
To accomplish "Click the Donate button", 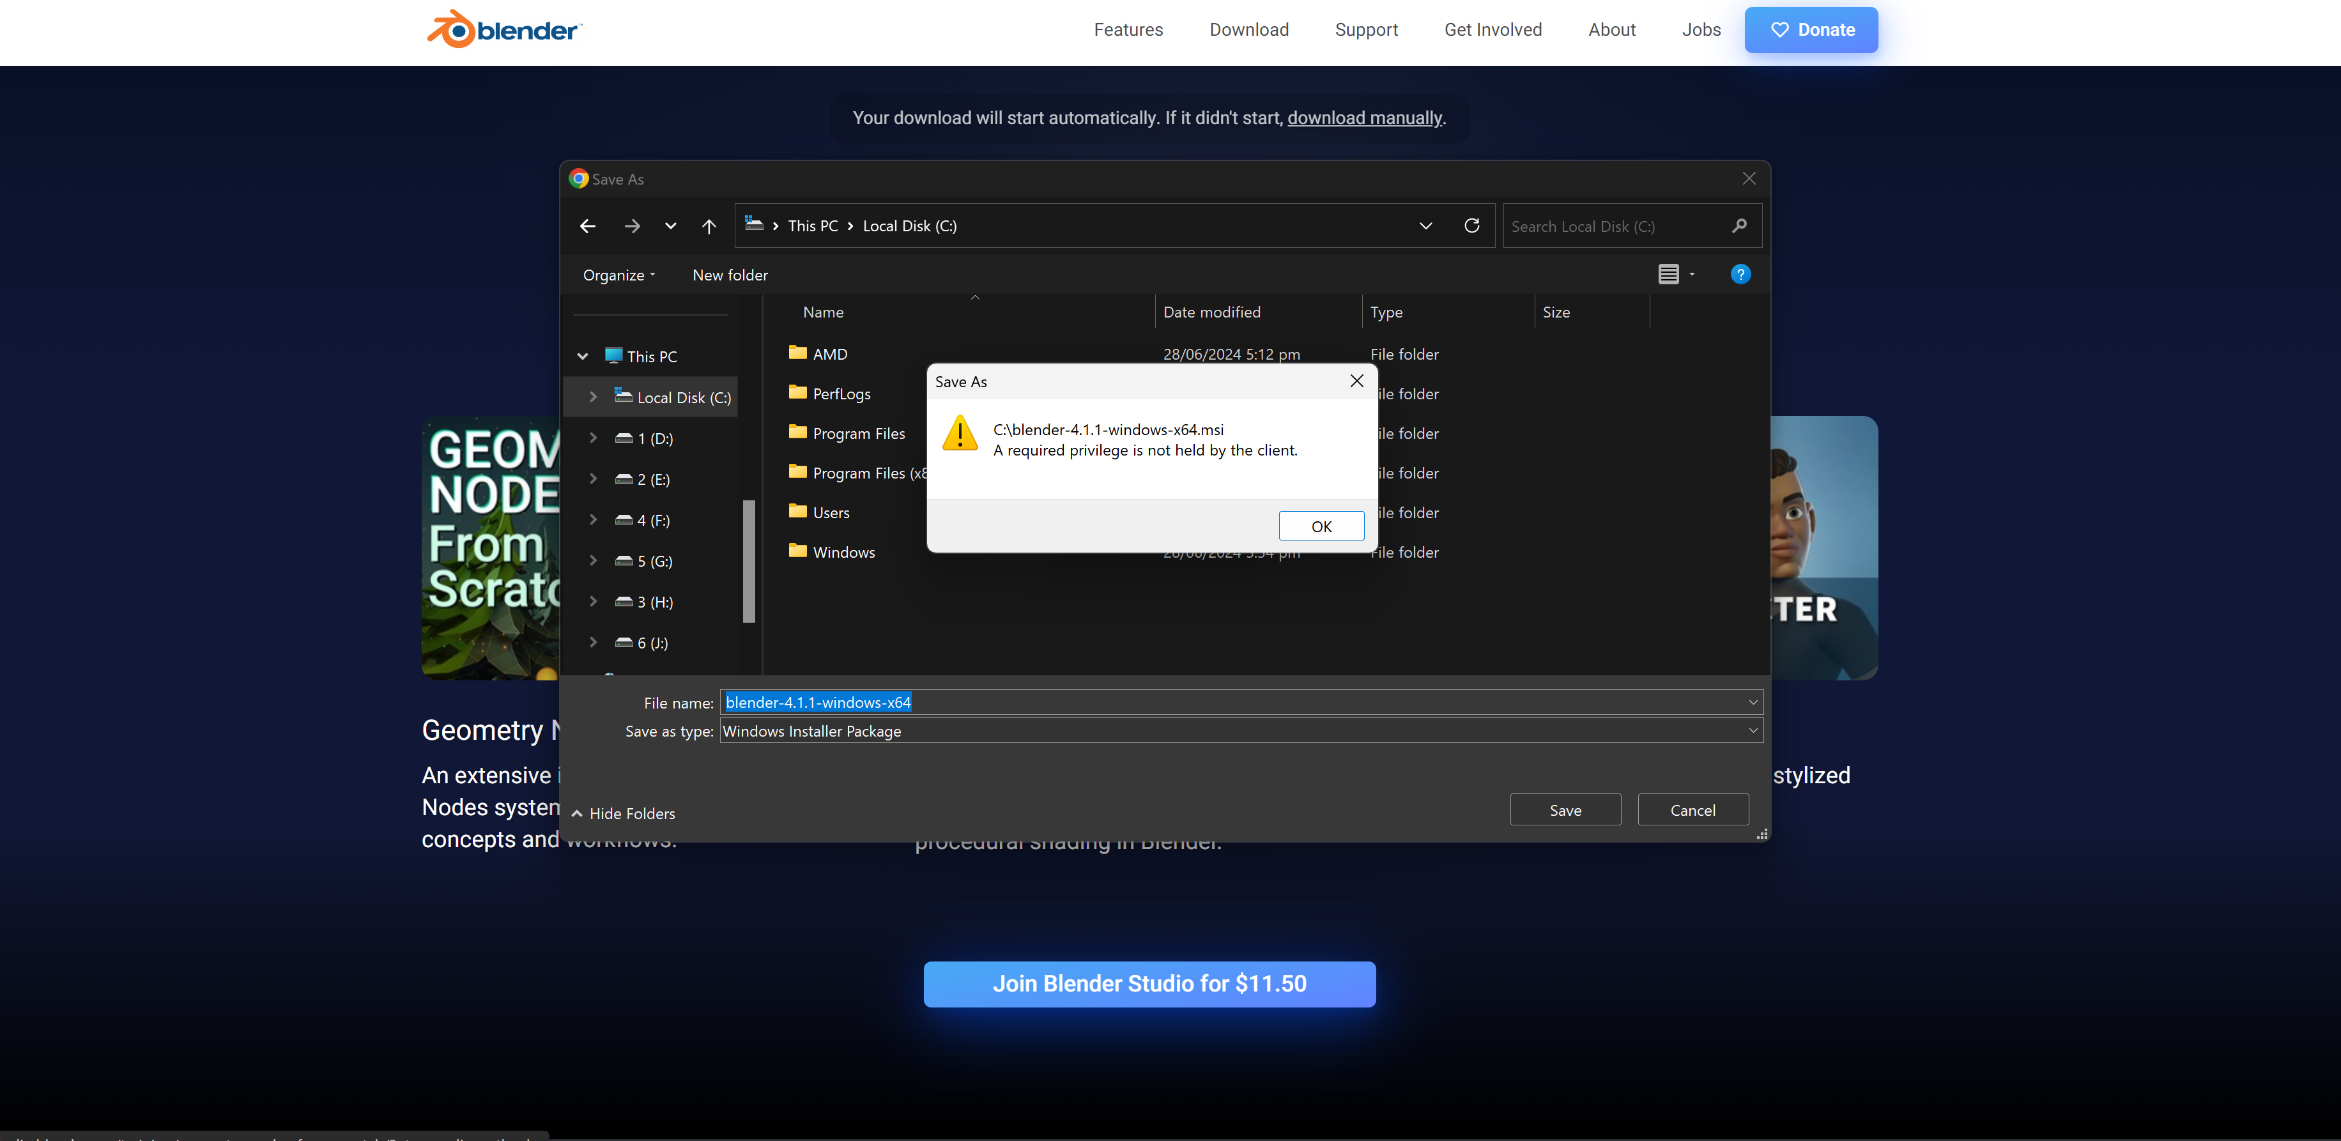I will [1811, 30].
